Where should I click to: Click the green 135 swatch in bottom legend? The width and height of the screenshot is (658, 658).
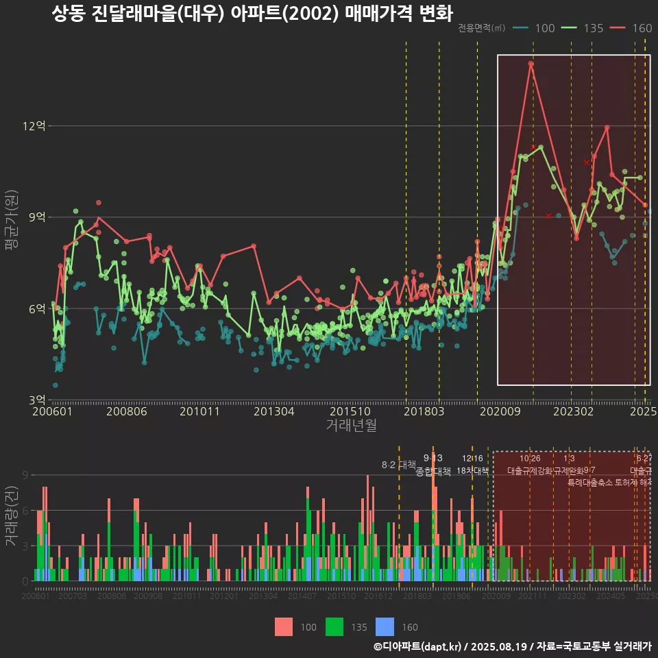tap(334, 626)
